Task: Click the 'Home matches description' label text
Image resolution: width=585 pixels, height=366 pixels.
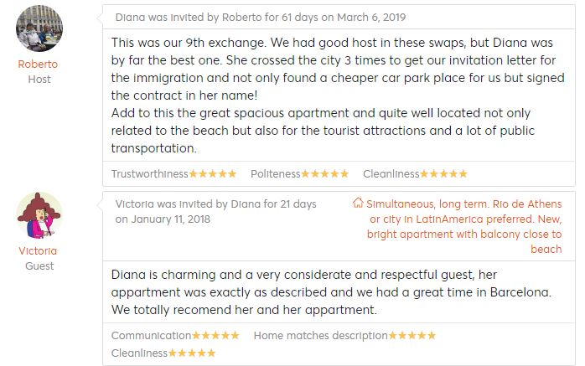Action: point(320,336)
